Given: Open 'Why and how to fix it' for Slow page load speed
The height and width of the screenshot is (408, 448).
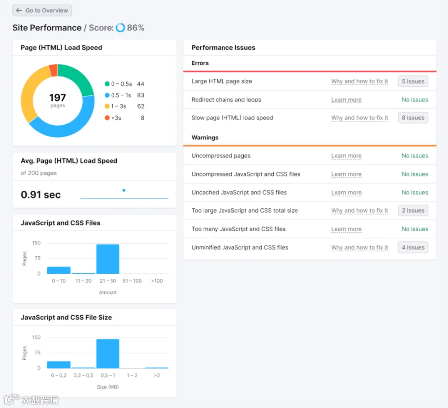Looking at the screenshot, I should tap(359, 118).
